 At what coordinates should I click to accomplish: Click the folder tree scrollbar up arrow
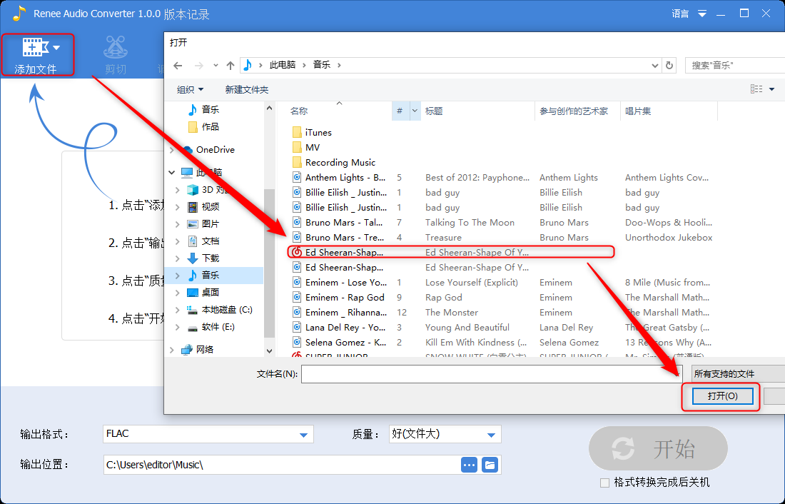[269, 109]
